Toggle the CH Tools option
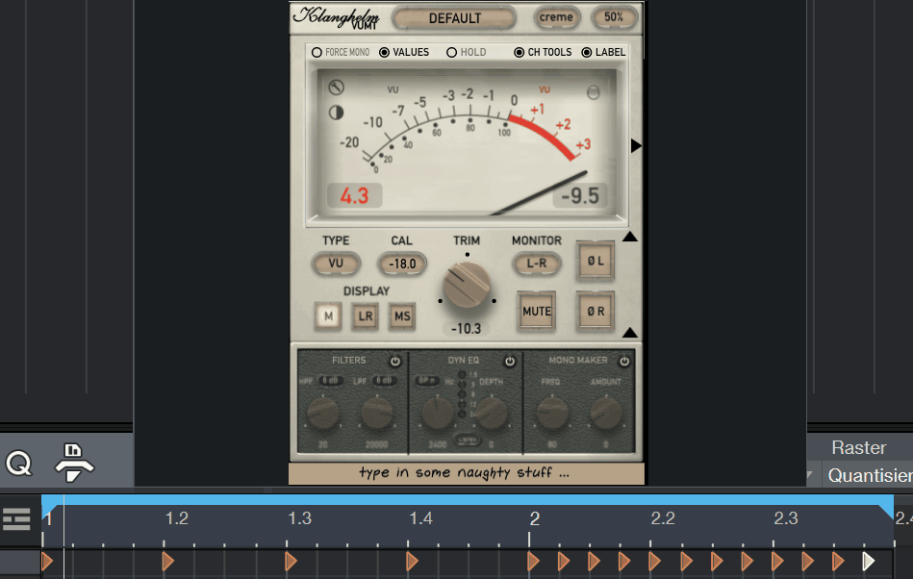The width and height of the screenshot is (913, 579). (x=520, y=52)
